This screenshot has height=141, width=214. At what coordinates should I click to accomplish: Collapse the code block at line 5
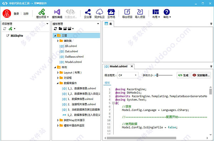[113, 103]
